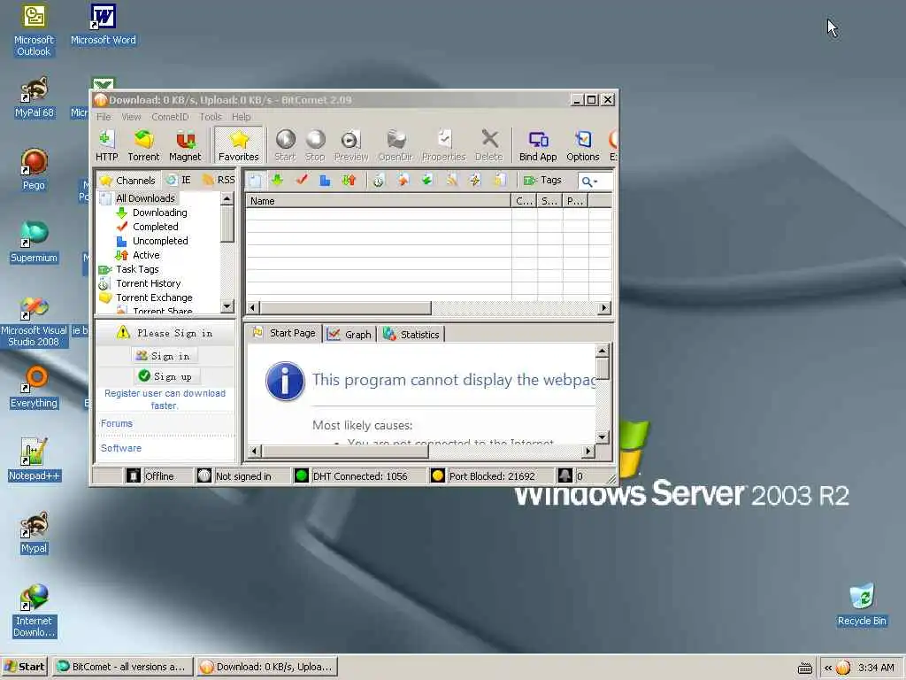This screenshot has width=906, height=680.
Task: Open Options from the toolbar
Action: pyautogui.click(x=582, y=145)
